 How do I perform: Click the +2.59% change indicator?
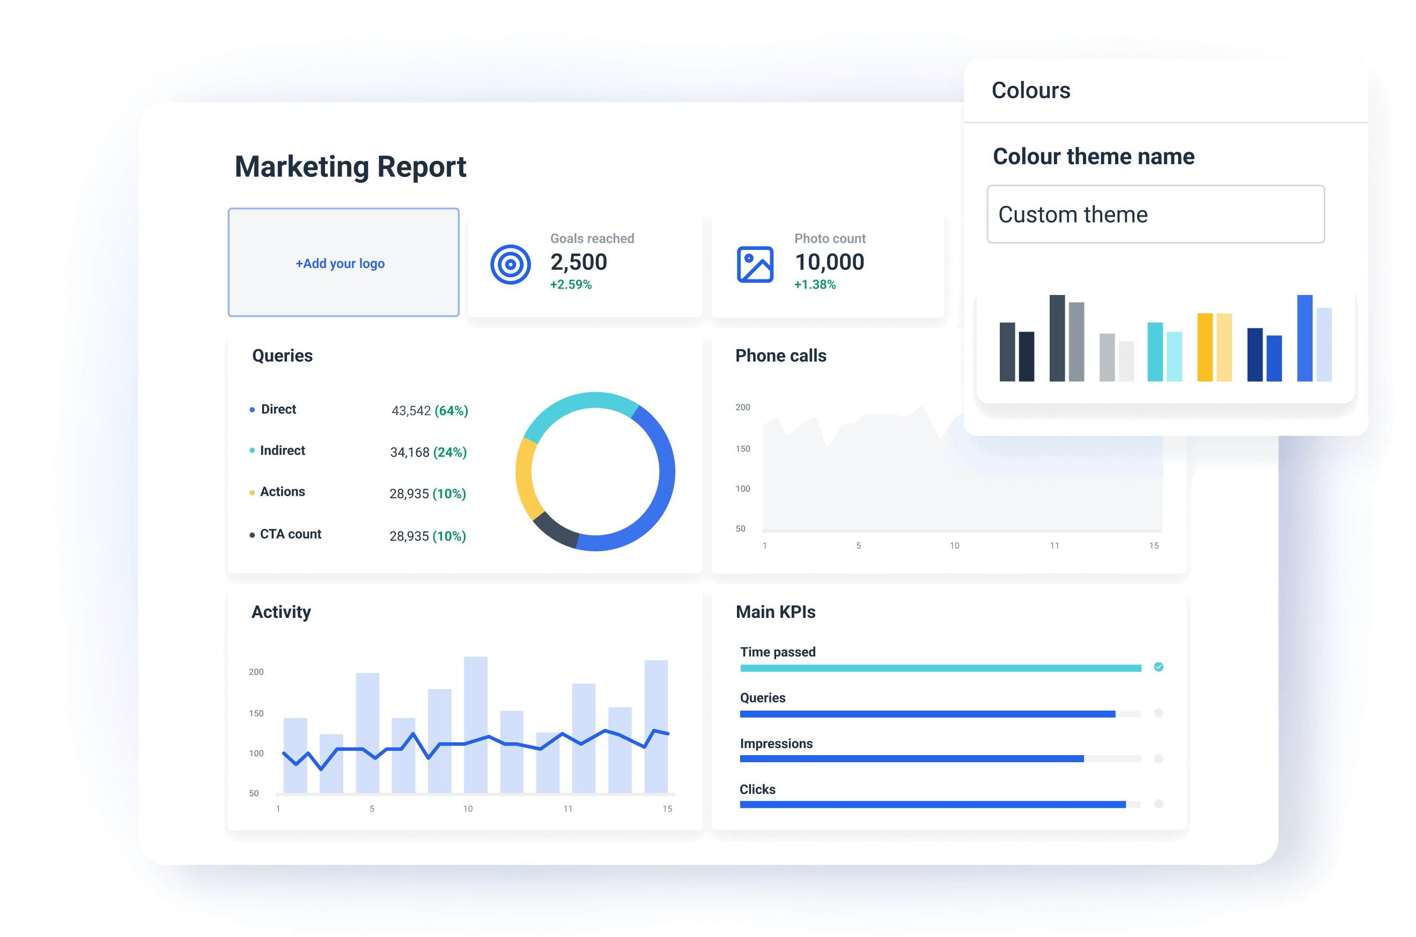(x=571, y=285)
